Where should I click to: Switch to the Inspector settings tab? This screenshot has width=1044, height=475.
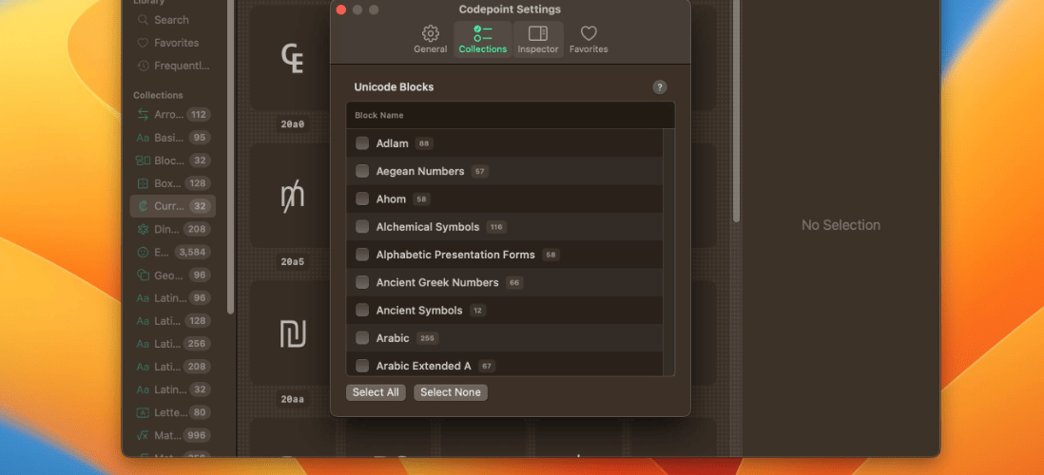(x=537, y=39)
